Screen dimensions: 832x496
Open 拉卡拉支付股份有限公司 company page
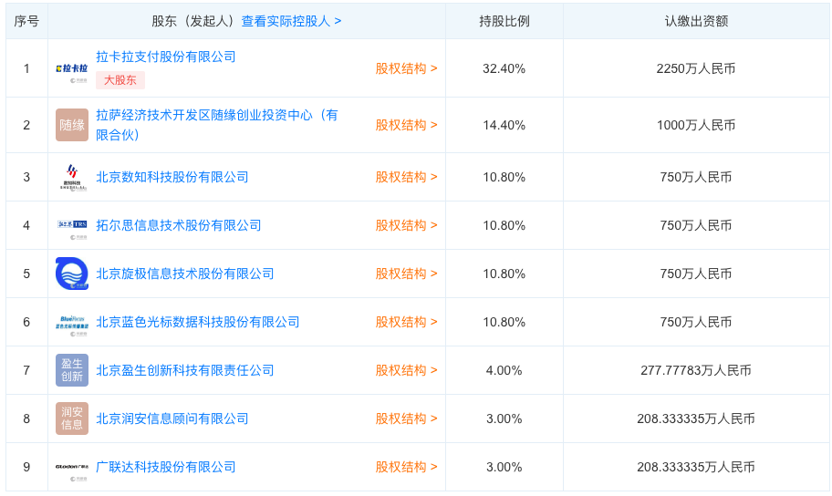coord(165,57)
